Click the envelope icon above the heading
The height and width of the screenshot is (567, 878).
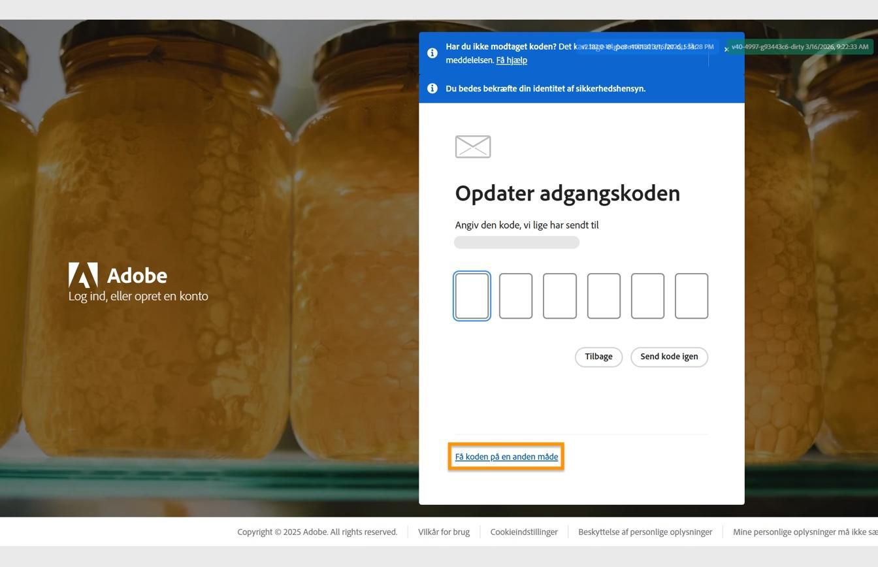tap(472, 146)
